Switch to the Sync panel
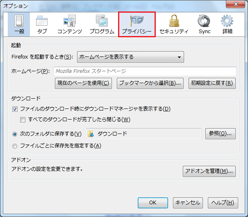This screenshot has height=217, width=248. [205, 25]
